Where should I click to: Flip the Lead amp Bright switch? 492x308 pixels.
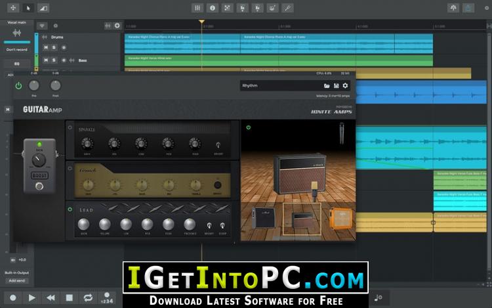click(x=209, y=225)
